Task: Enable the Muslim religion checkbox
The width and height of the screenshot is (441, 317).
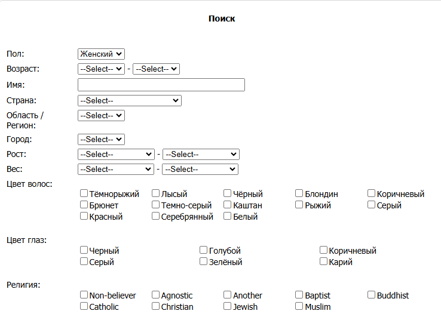Action: tap(299, 306)
